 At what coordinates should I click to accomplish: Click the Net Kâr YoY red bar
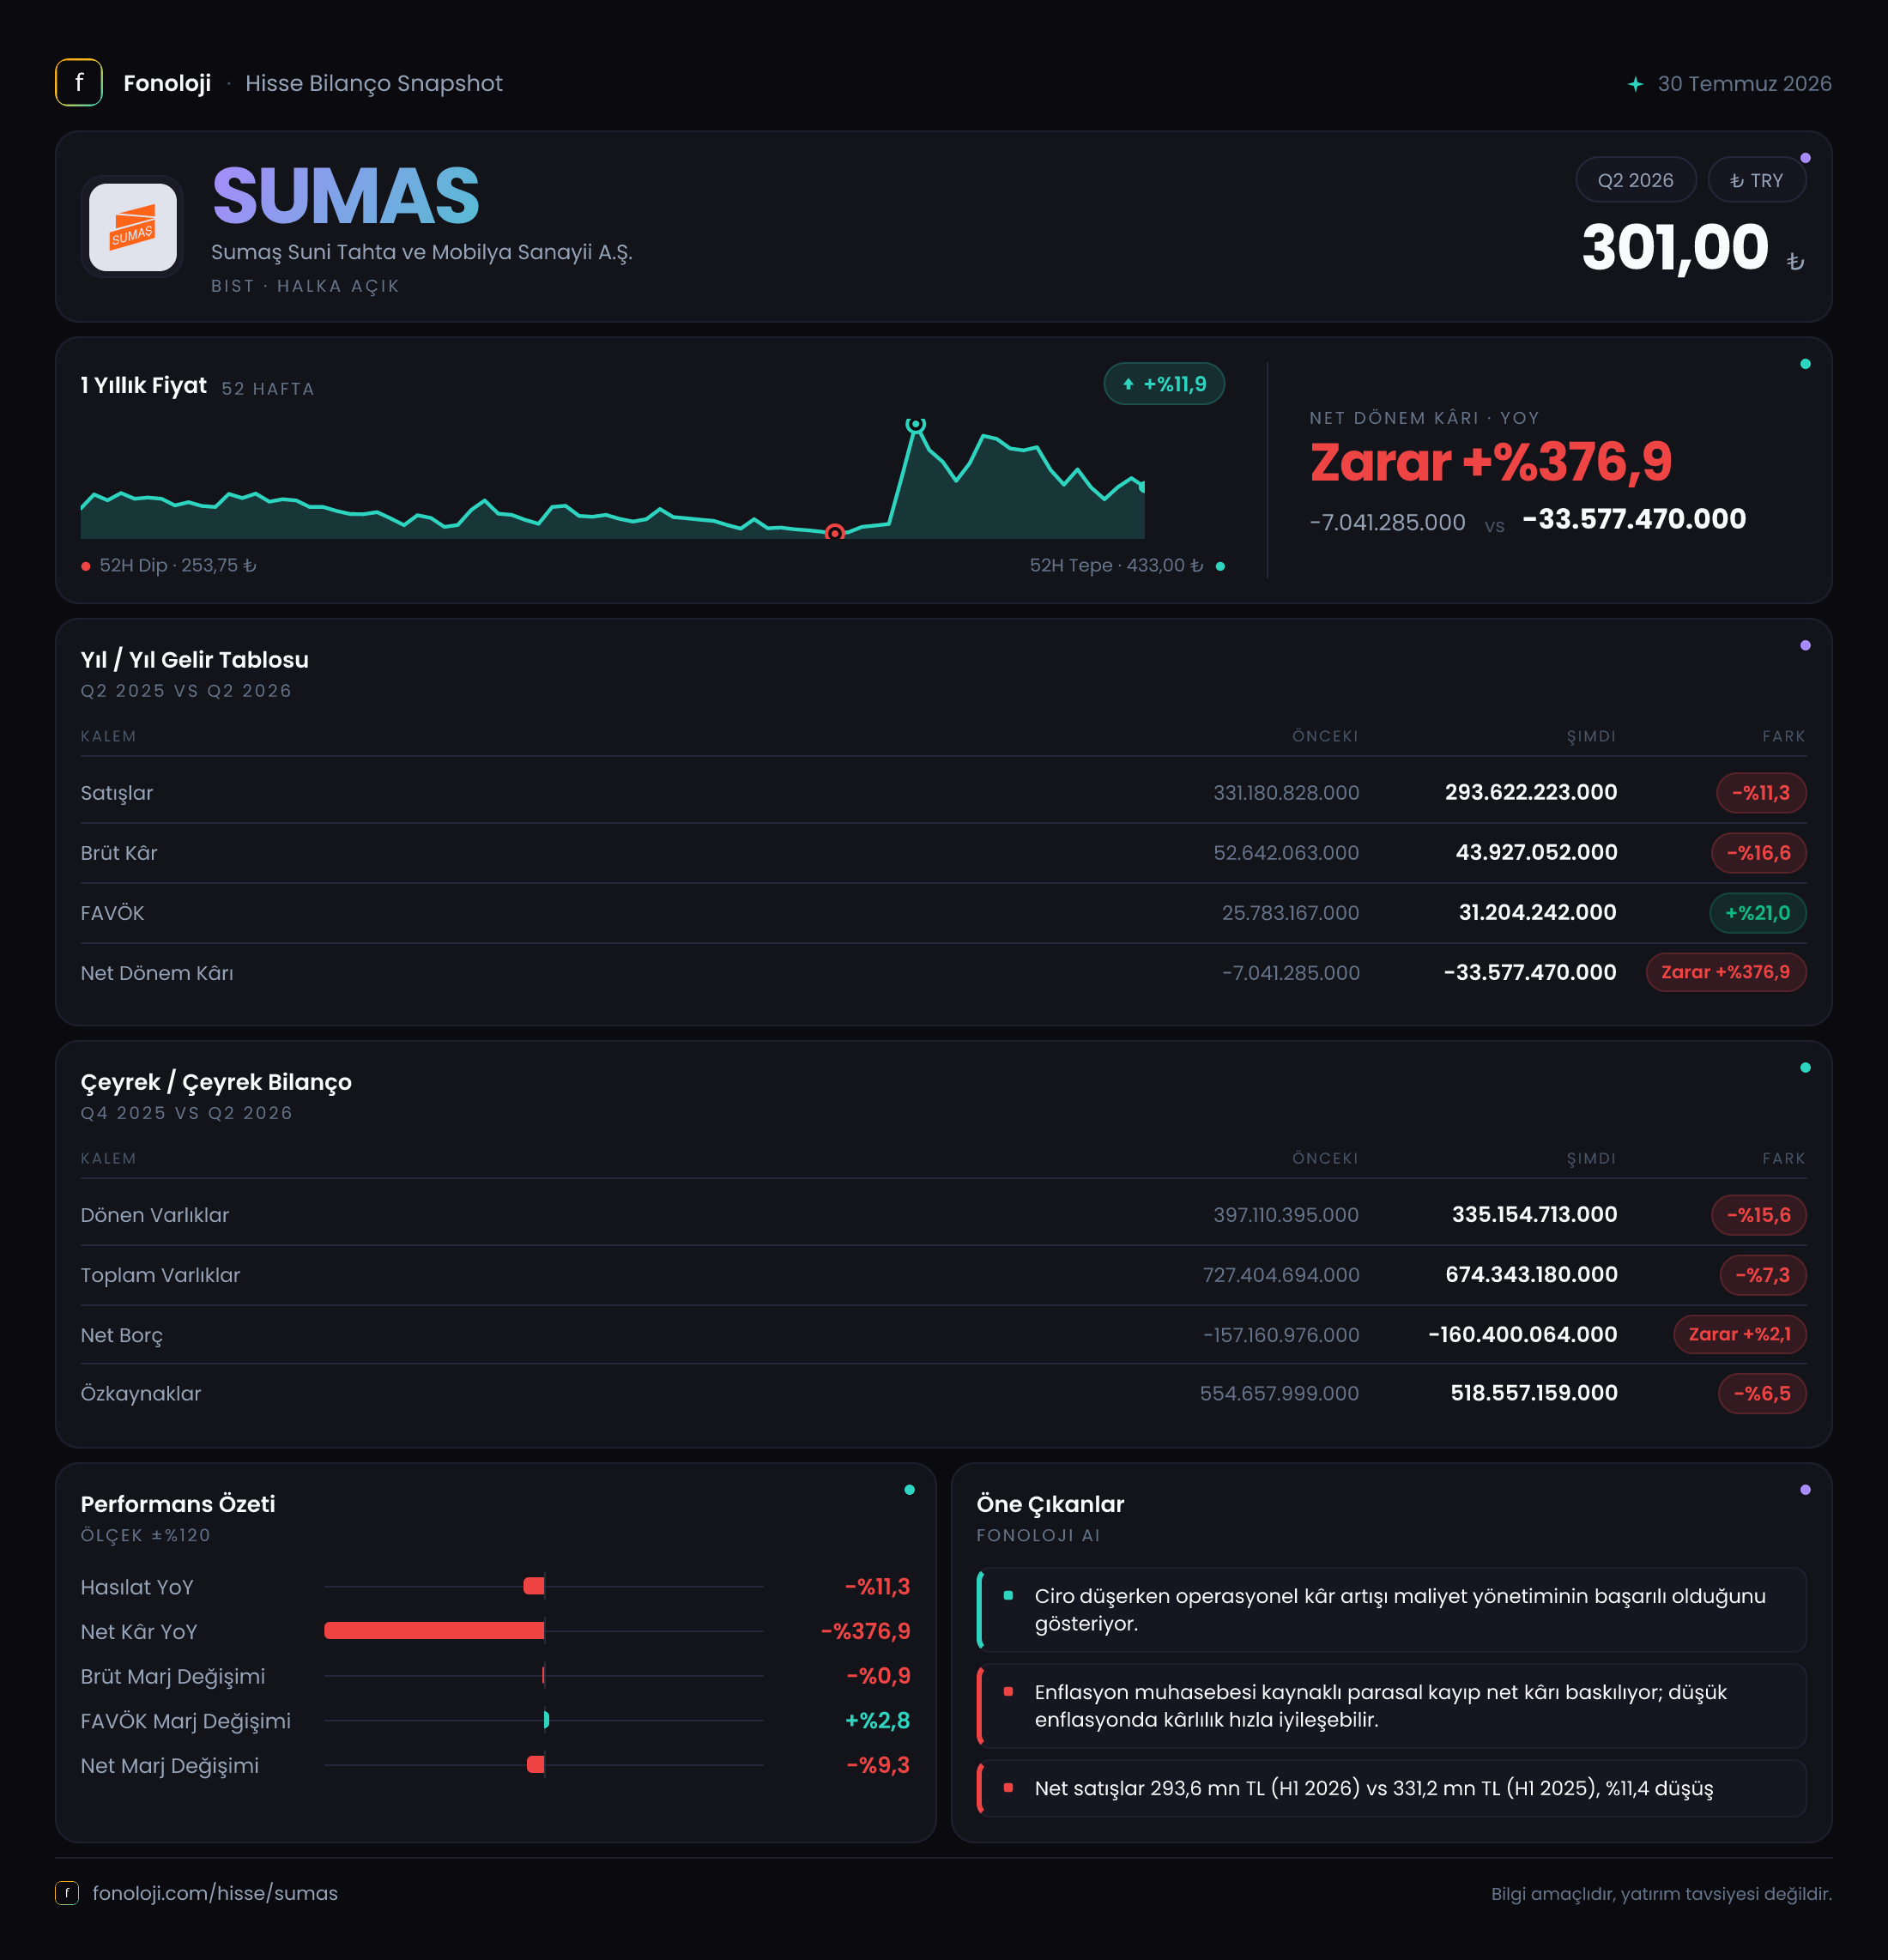pyautogui.click(x=434, y=1631)
